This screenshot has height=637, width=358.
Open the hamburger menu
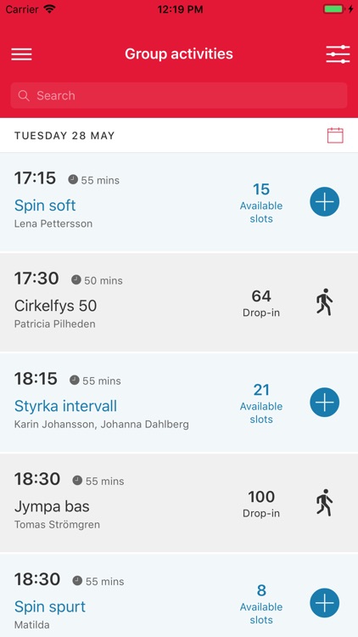pyautogui.click(x=21, y=54)
